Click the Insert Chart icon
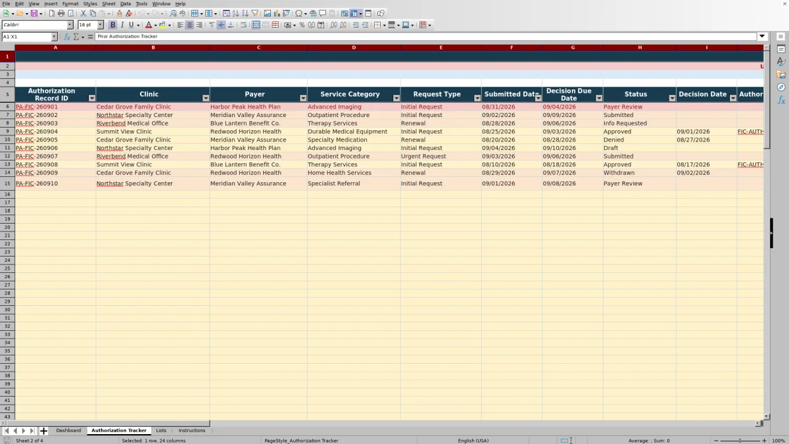This screenshot has width=789, height=444. coord(277,13)
